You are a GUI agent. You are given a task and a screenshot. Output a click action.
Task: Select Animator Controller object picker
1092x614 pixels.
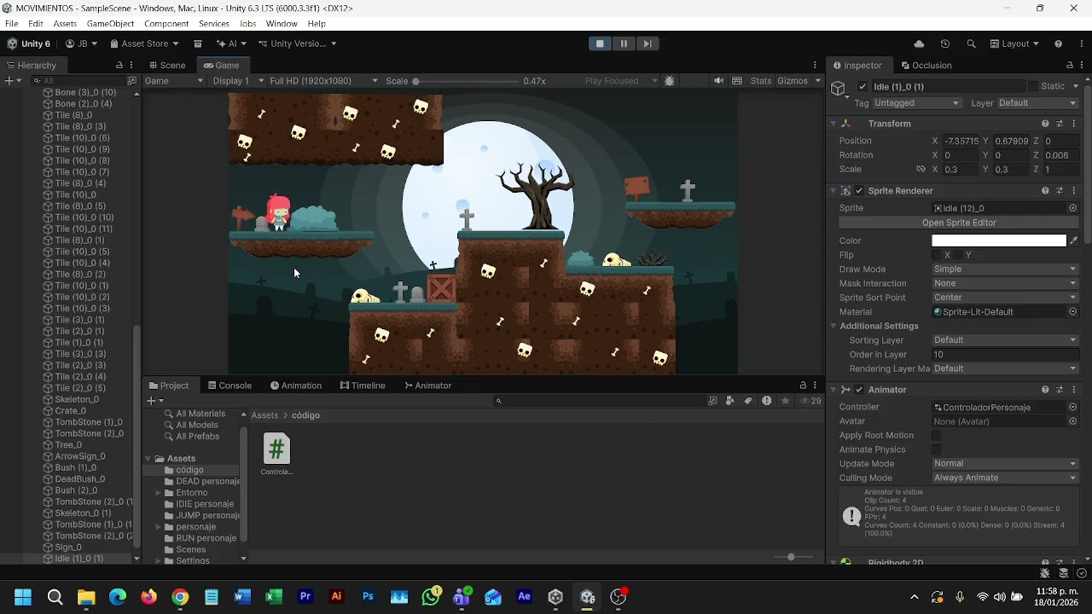[x=1072, y=407]
